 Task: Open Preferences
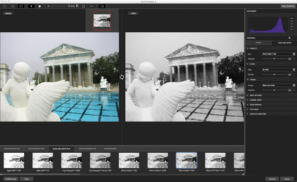11,179
